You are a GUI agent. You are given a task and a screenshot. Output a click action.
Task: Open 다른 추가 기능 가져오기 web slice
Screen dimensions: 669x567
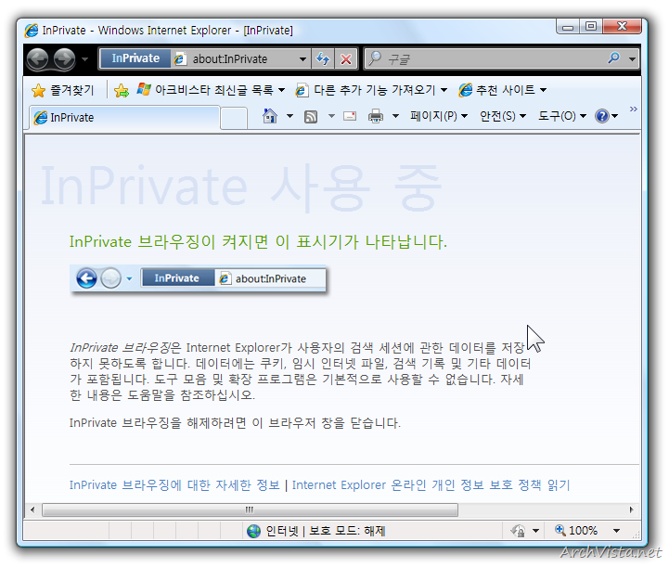click(371, 90)
